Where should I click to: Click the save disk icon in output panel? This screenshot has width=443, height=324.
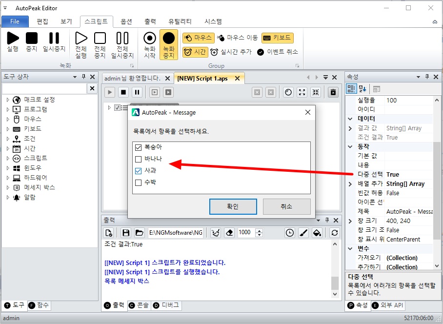126,233
